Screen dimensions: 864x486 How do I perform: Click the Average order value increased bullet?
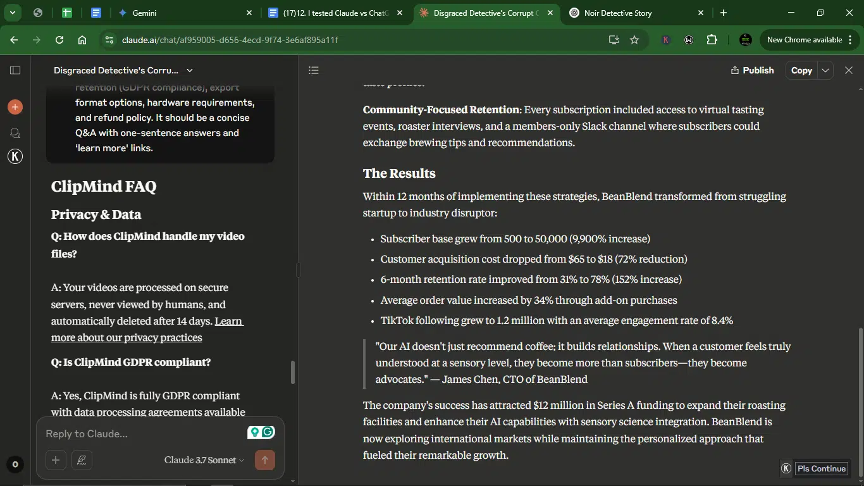pyautogui.click(x=529, y=300)
